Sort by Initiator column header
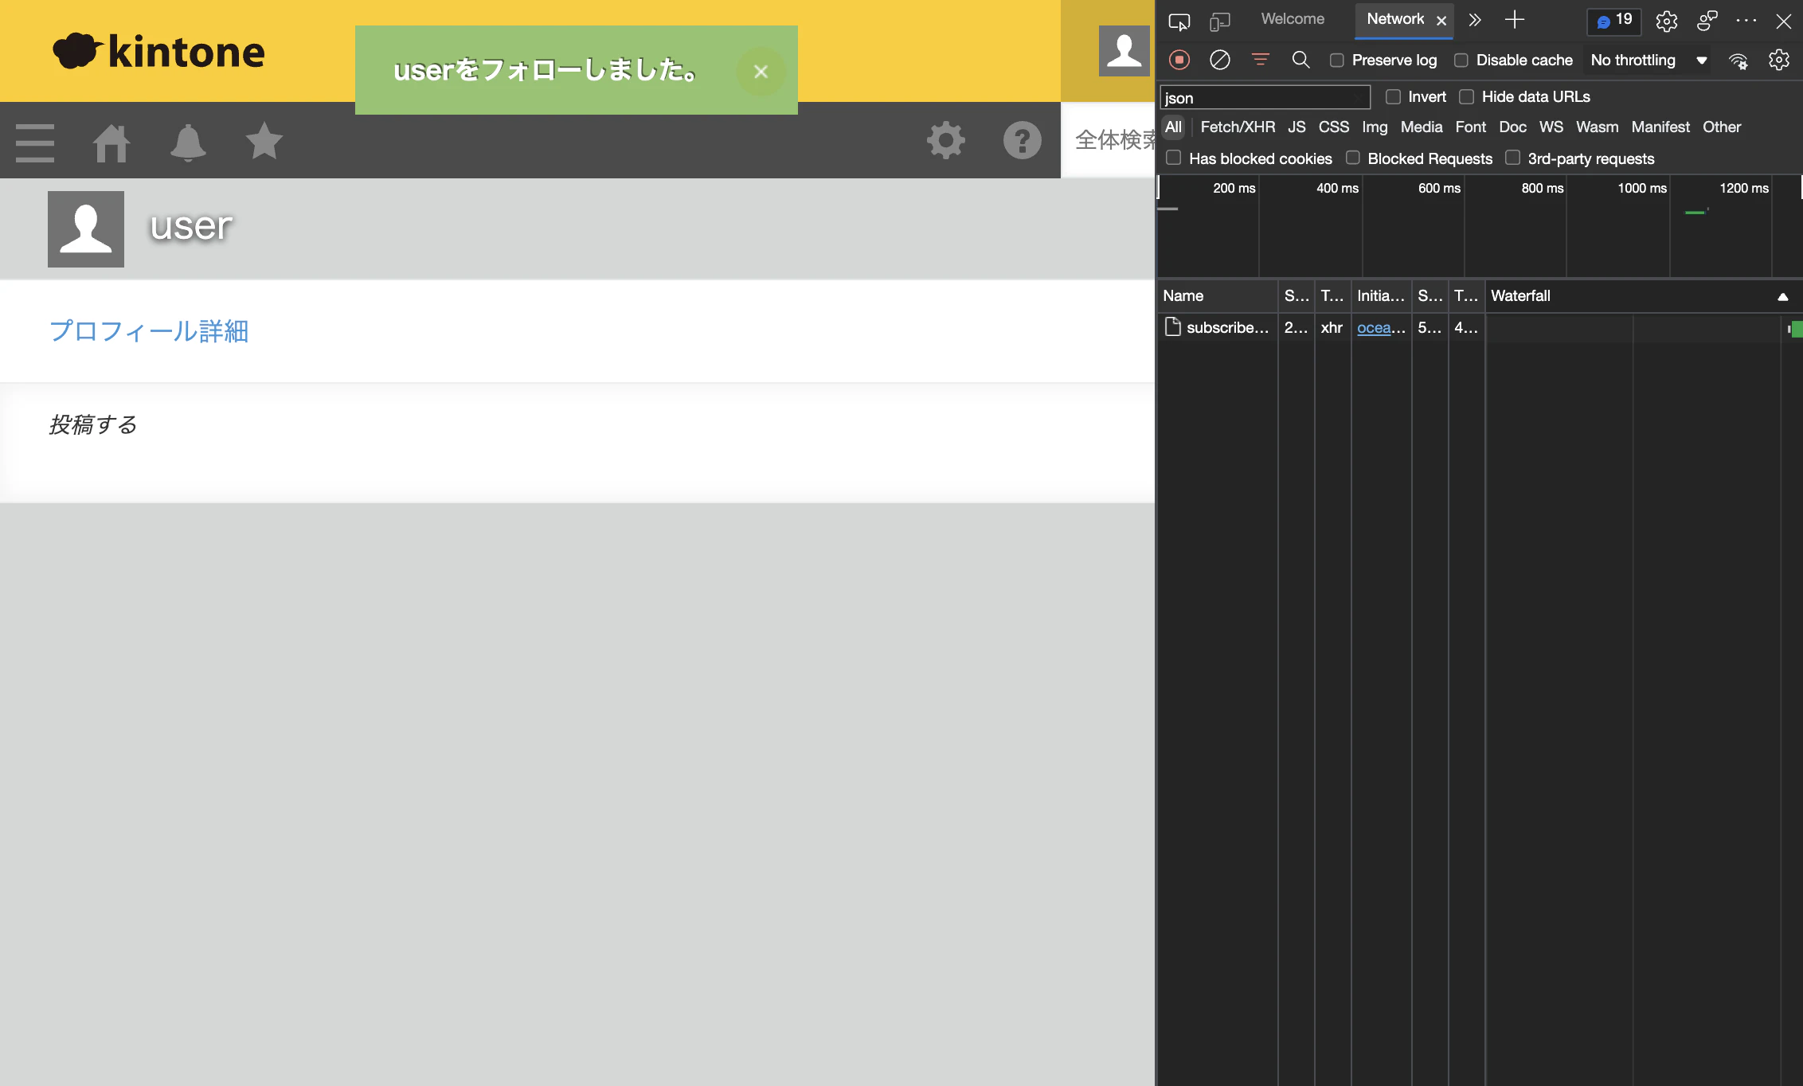The image size is (1803, 1086). pyautogui.click(x=1381, y=296)
